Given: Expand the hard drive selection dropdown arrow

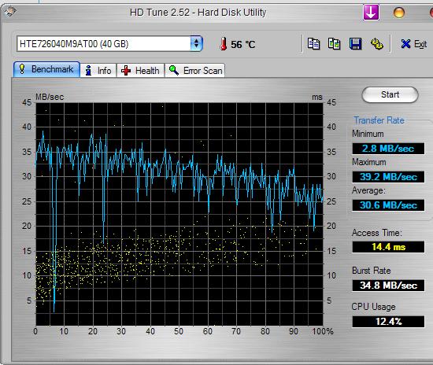Looking at the screenshot, I should click(x=196, y=43).
